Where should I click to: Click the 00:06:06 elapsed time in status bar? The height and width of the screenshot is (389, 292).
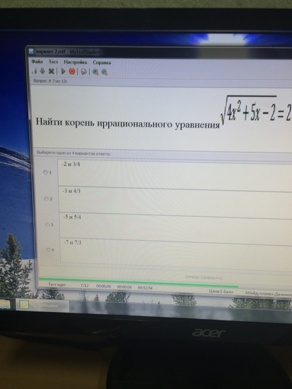point(103,286)
